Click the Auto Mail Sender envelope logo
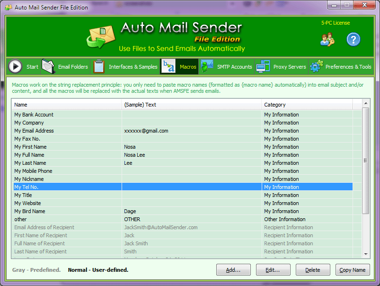Viewport: 380px width, 286px height. tap(101, 36)
